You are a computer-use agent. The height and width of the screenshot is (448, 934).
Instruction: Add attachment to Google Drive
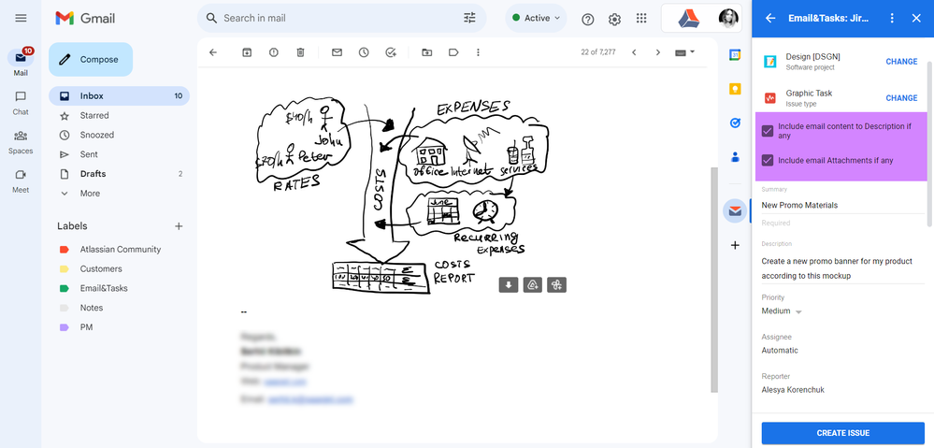coord(533,285)
